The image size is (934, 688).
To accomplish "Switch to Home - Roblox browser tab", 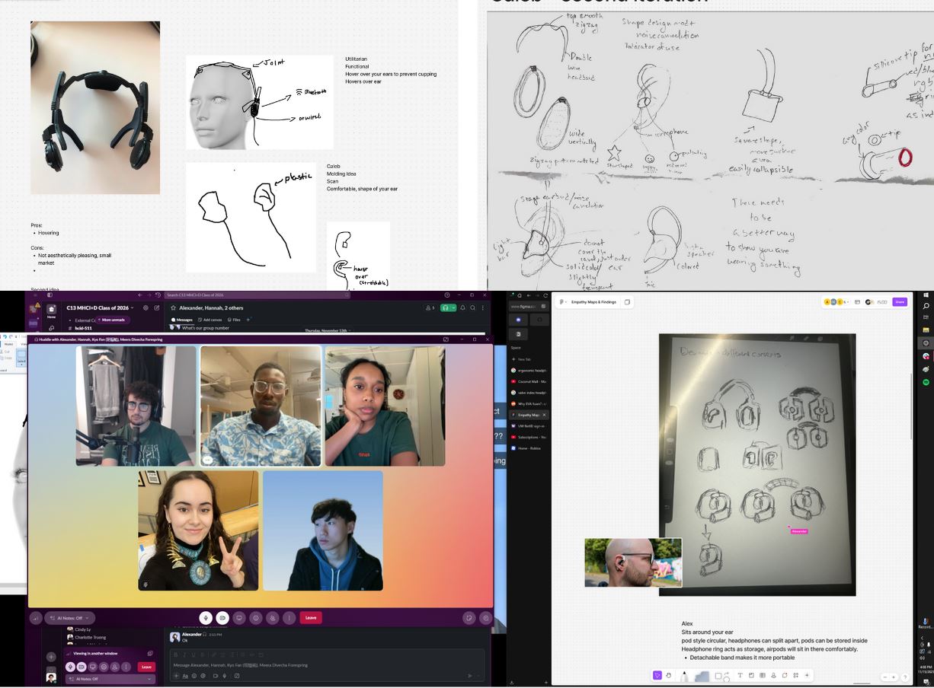I will (x=530, y=448).
